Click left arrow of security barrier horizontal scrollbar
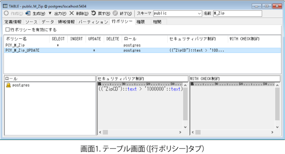The height and width of the screenshot is (154, 285). [x=100, y=132]
